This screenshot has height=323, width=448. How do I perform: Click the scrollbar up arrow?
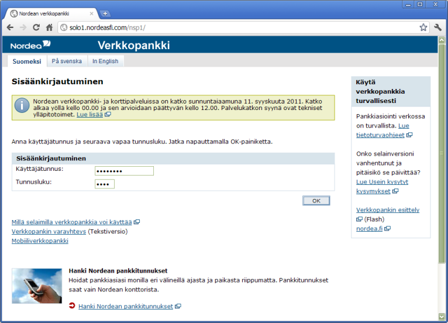442,40
